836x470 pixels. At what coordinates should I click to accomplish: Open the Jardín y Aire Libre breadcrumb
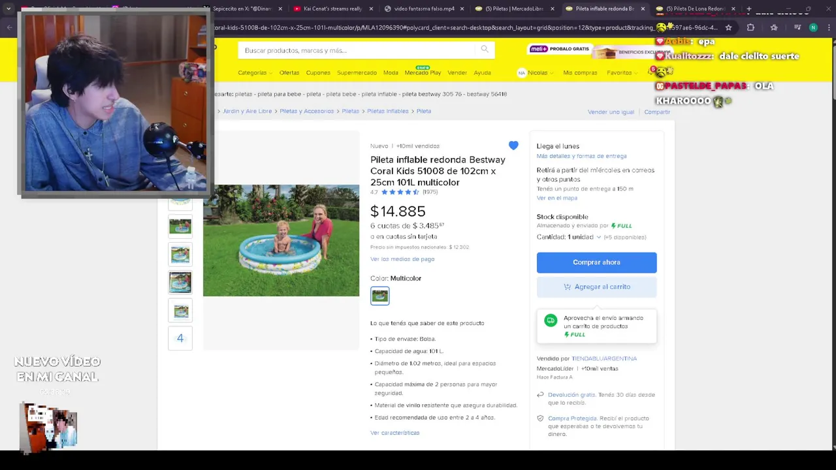point(247,111)
